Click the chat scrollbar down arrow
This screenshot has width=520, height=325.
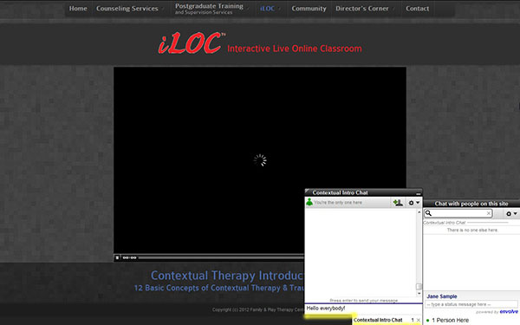[419, 294]
